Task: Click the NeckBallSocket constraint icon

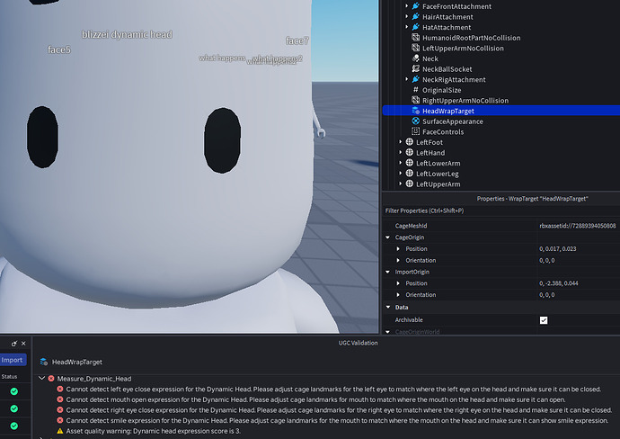Action: (x=415, y=69)
